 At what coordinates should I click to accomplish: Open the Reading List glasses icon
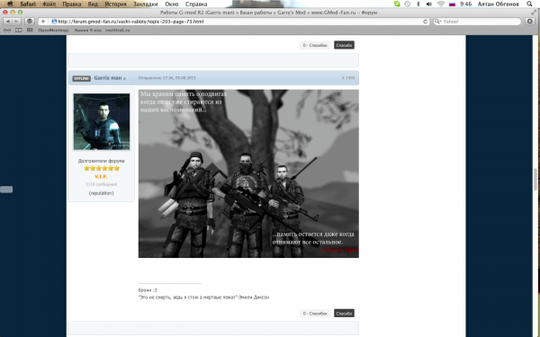point(7,31)
